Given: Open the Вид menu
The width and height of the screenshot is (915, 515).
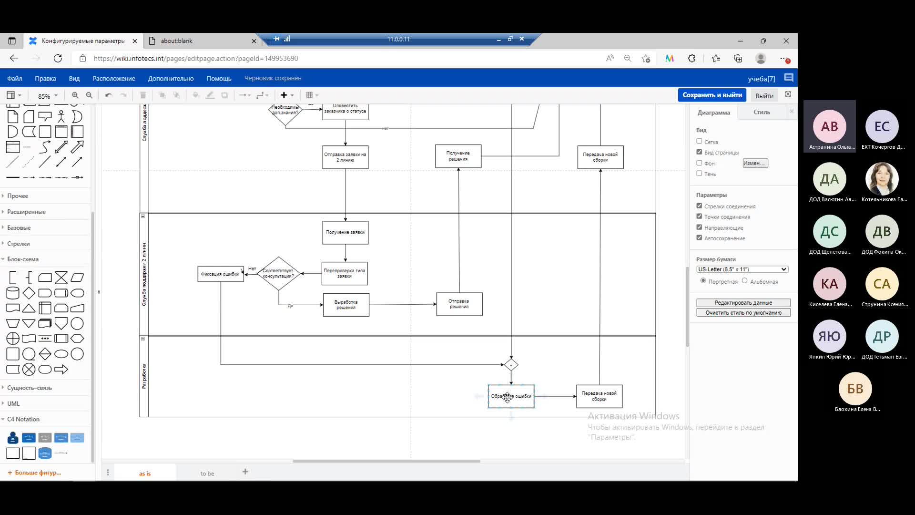Looking at the screenshot, I should pyautogui.click(x=74, y=79).
